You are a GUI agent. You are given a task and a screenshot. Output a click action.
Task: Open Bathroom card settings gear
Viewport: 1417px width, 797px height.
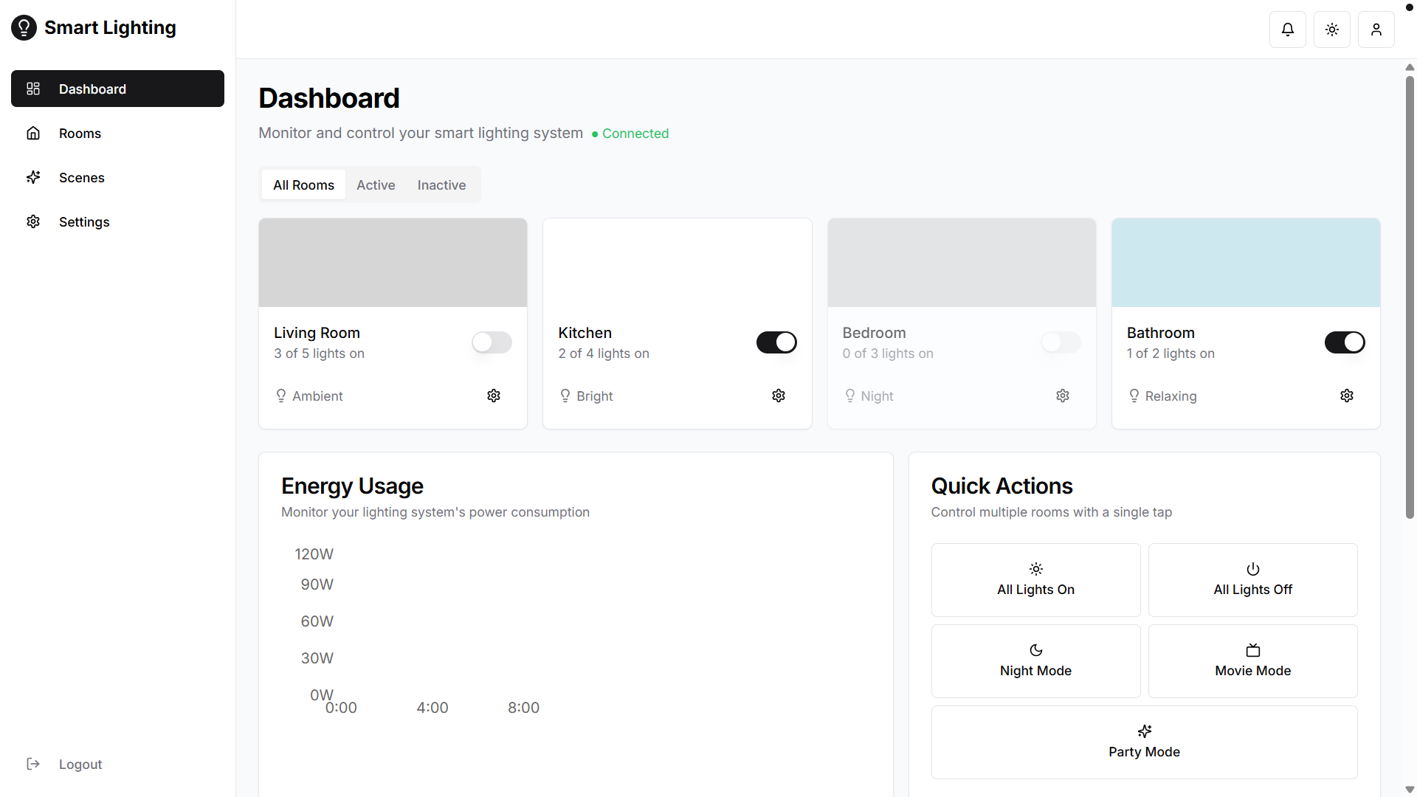tap(1346, 396)
